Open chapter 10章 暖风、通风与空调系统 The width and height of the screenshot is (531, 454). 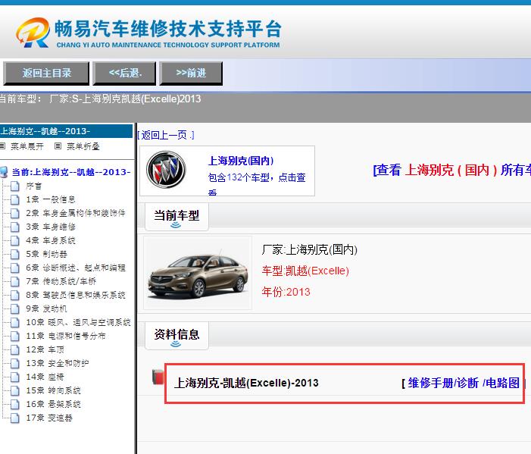coord(78,322)
